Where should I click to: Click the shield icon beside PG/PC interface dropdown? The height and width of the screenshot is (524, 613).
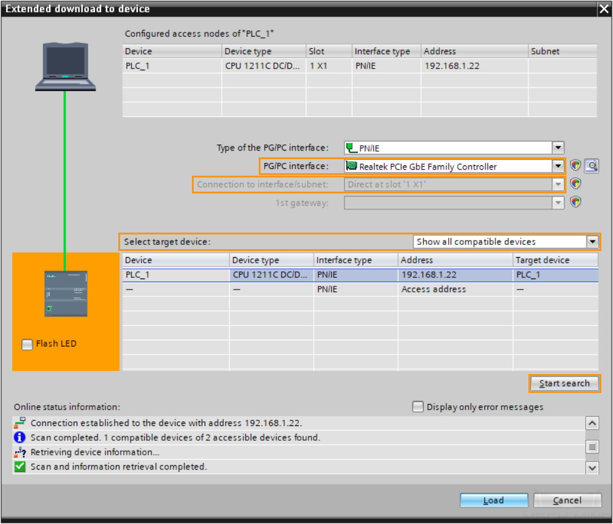coord(576,166)
